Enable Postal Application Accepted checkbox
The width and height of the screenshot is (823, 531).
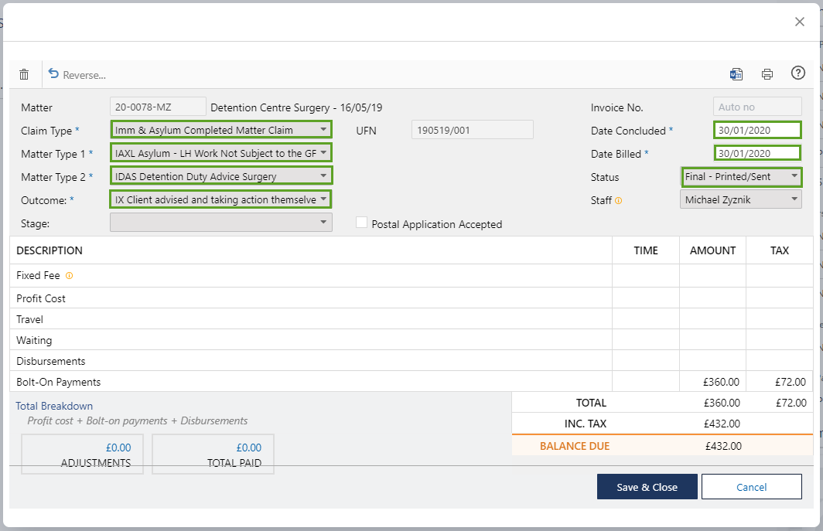pos(361,223)
